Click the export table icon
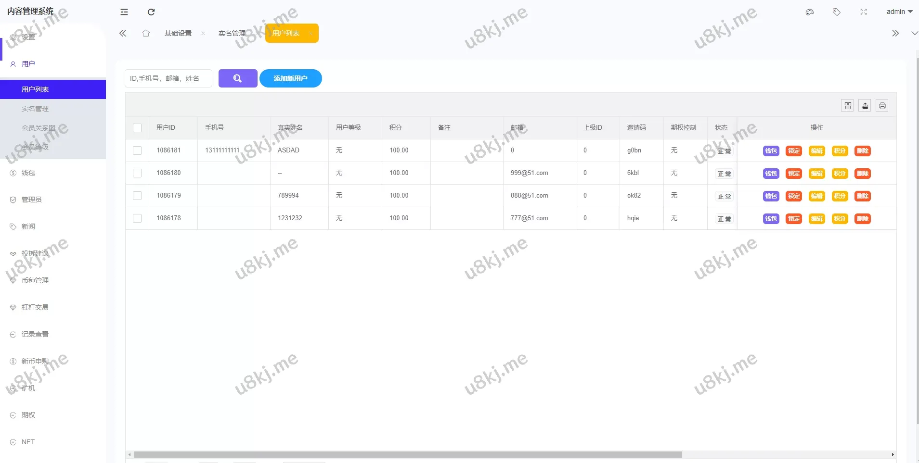Screen dimensions: 919x463 [x=865, y=106]
